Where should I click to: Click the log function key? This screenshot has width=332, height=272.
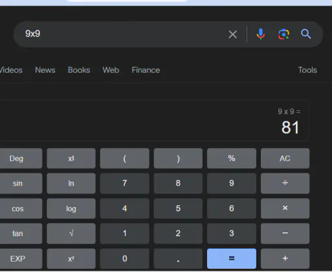click(71, 208)
